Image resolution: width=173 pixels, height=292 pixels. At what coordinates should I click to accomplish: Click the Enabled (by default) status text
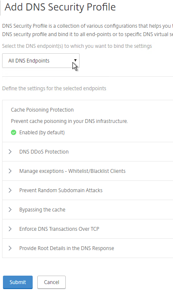coord(42,133)
